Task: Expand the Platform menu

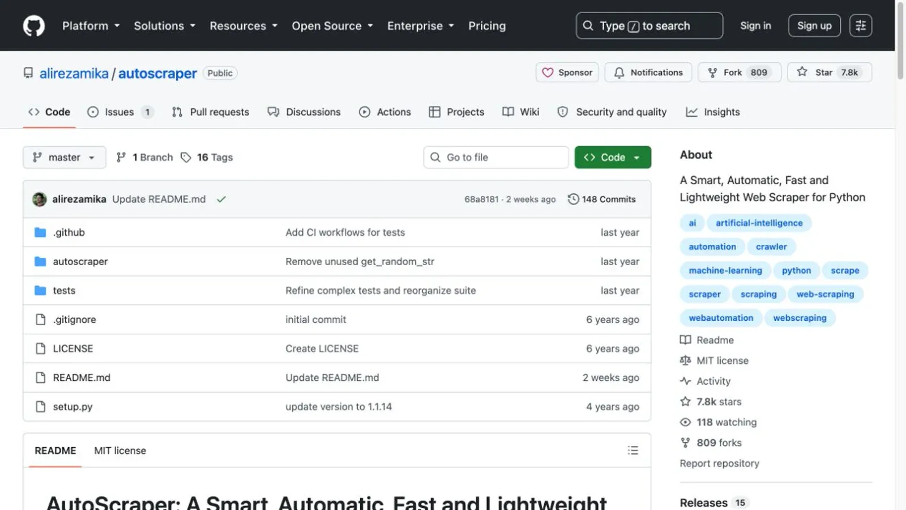Action: tap(91, 26)
